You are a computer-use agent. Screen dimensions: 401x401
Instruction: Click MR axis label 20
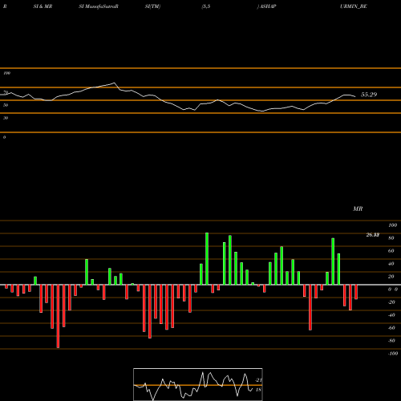click(391, 277)
